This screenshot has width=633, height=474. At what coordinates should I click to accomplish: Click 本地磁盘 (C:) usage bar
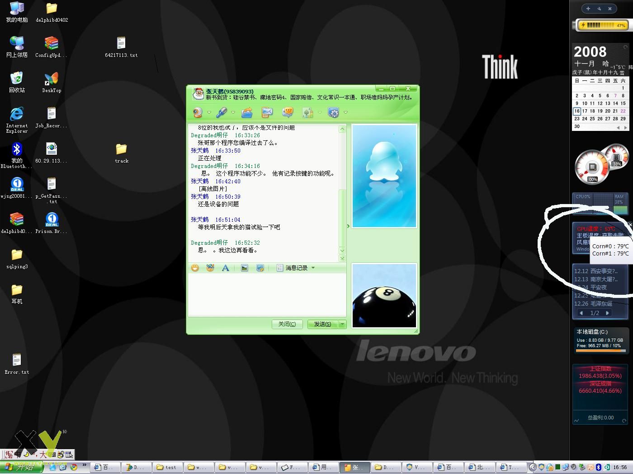click(x=601, y=350)
